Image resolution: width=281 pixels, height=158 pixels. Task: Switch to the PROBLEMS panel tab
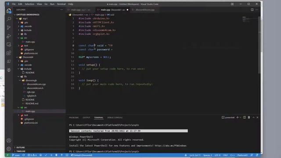tap(74, 118)
